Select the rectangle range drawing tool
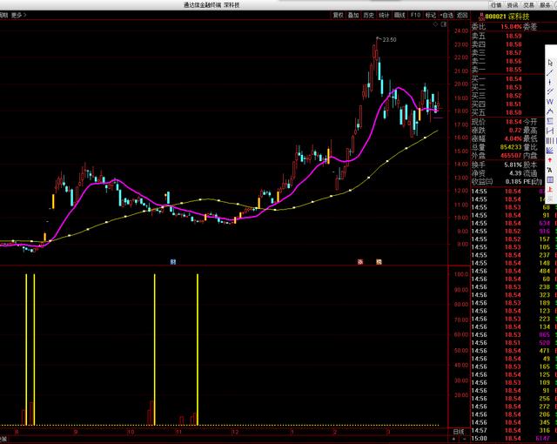This screenshot has width=557, height=444. pyautogui.click(x=550, y=121)
